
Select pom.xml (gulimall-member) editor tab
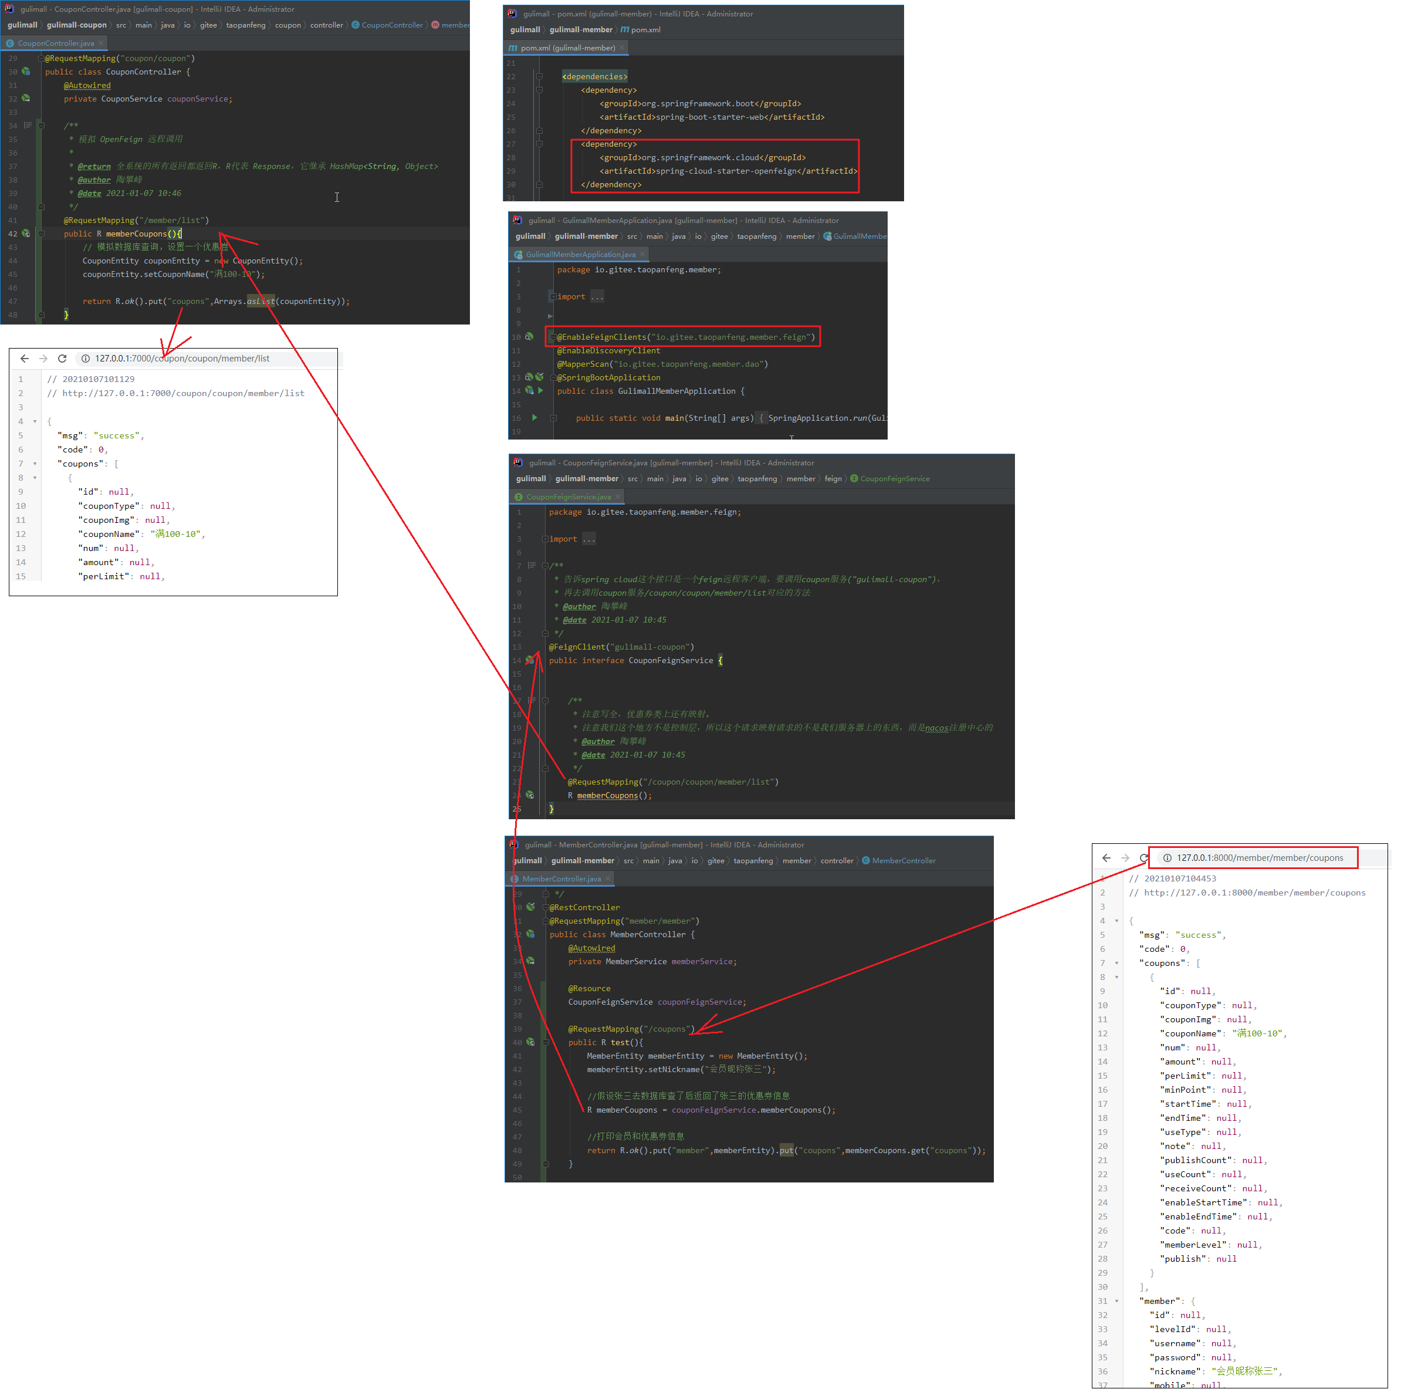(x=567, y=48)
